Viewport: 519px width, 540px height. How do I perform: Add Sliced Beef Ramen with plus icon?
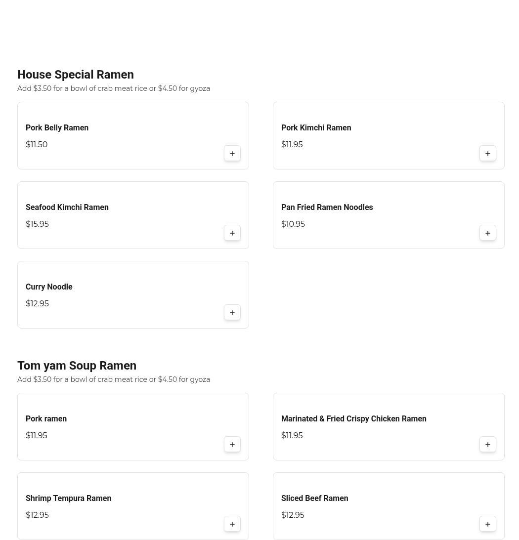[x=488, y=524]
